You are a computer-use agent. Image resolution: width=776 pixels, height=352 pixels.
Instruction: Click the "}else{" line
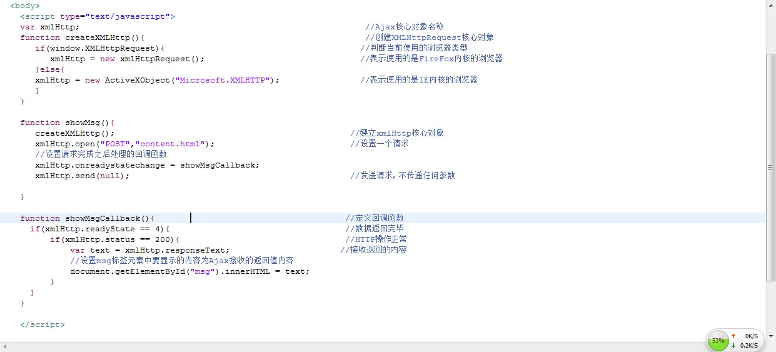pyautogui.click(x=50, y=69)
